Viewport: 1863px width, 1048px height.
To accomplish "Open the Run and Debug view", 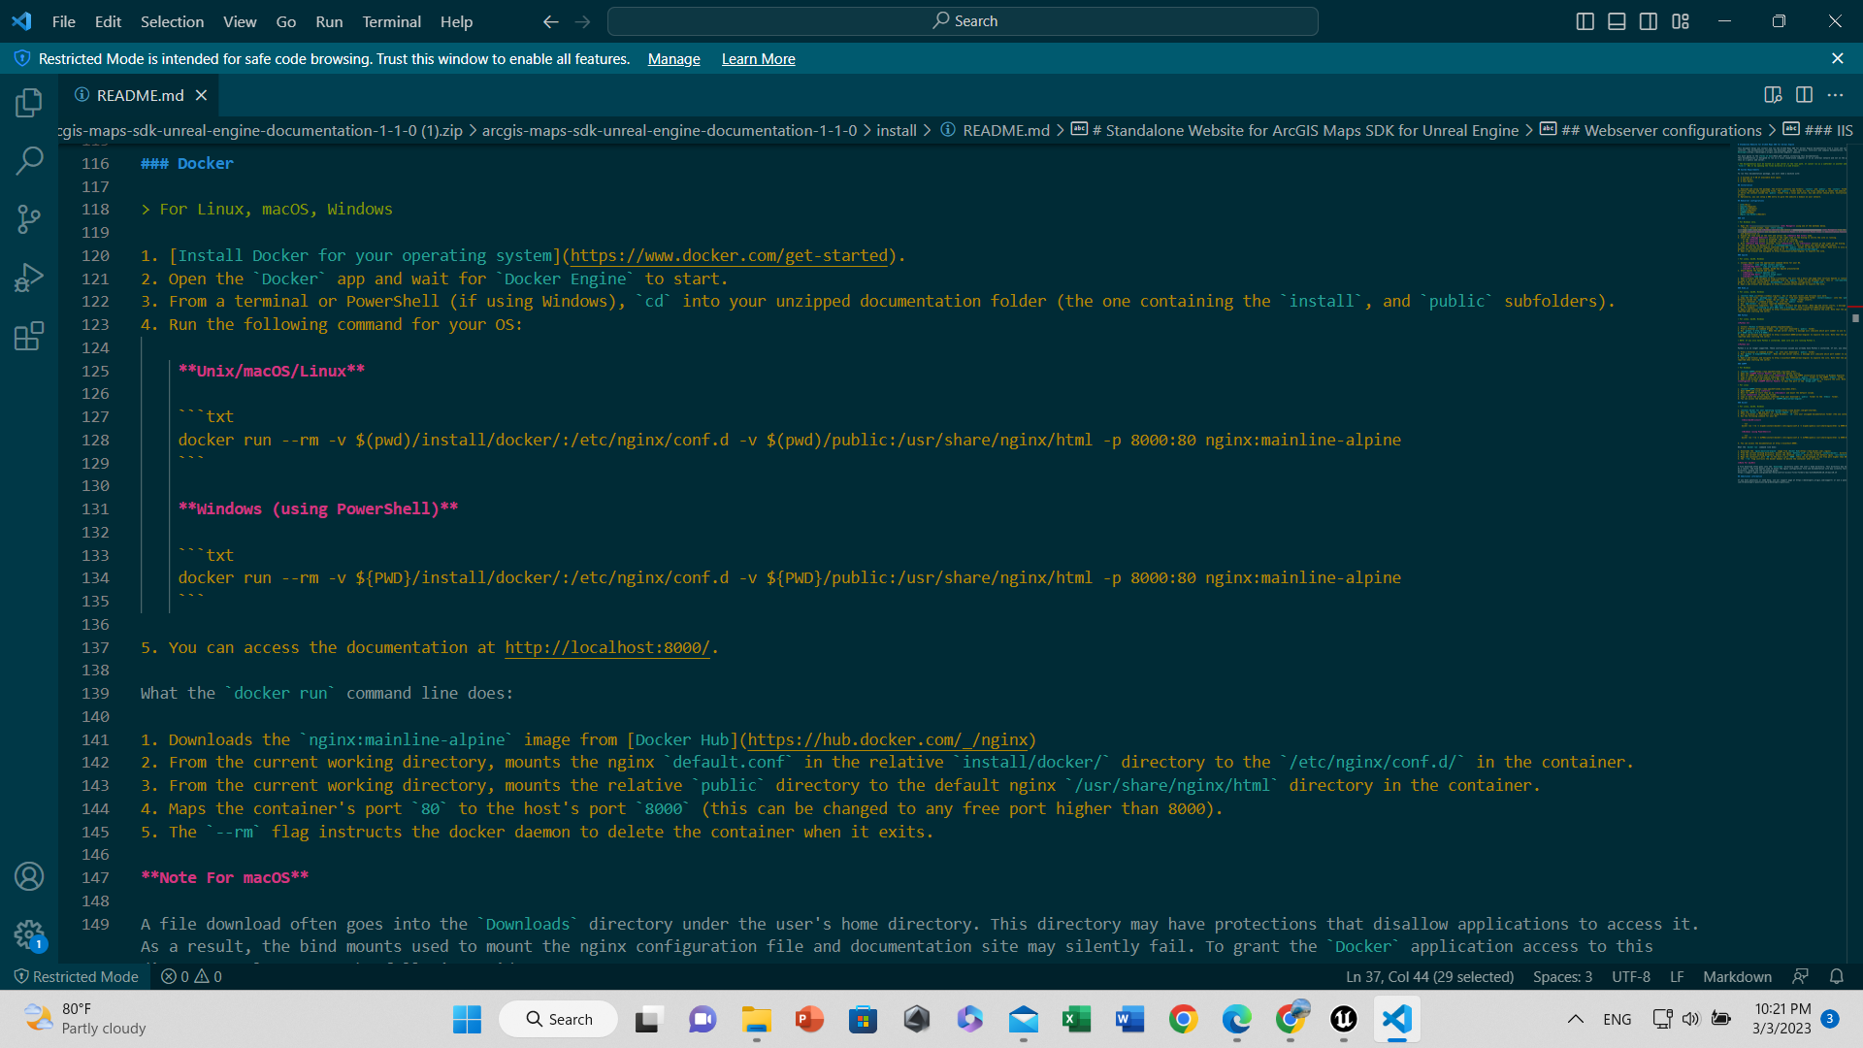I will coord(29,278).
